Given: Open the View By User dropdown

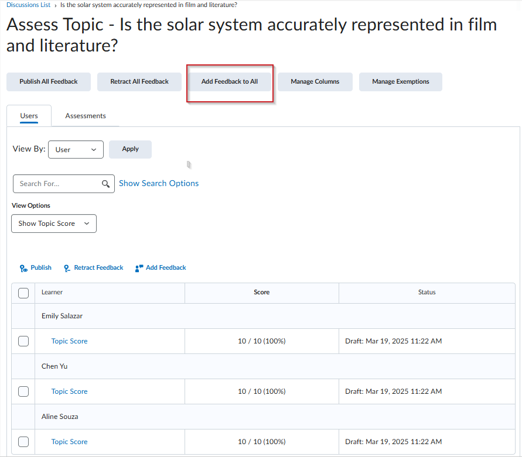Looking at the screenshot, I should (76, 150).
